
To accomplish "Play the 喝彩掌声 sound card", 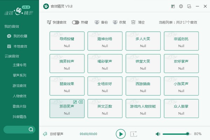I will coord(105,64).
